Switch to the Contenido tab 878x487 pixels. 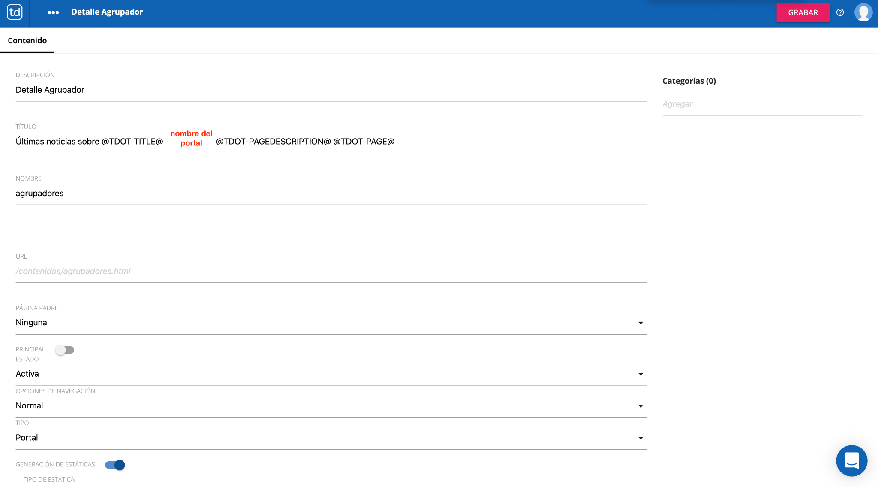tap(27, 41)
